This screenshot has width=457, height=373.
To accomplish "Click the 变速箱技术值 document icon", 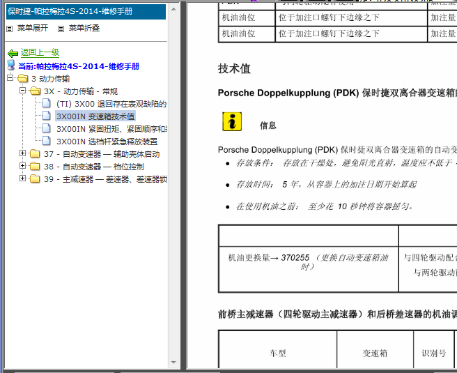I will [x=47, y=116].
